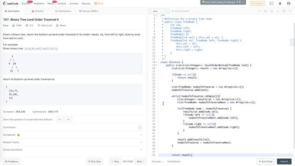Open the Articles nav item
Image resolution: width=295 pixels, height=166 pixels.
[x=74, y=4]
